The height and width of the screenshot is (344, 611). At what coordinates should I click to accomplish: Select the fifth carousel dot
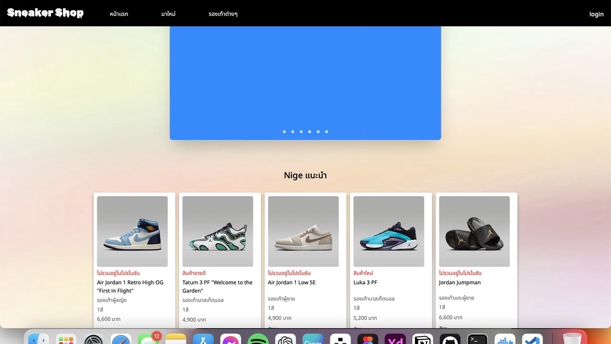pos(318,132)
